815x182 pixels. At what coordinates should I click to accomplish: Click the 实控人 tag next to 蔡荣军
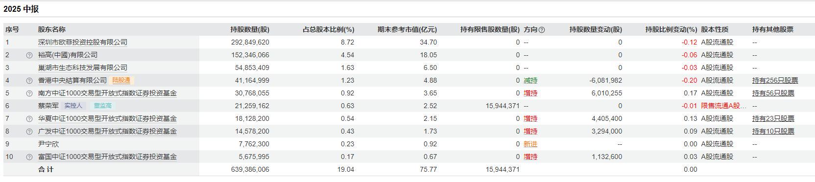point(73,106)
